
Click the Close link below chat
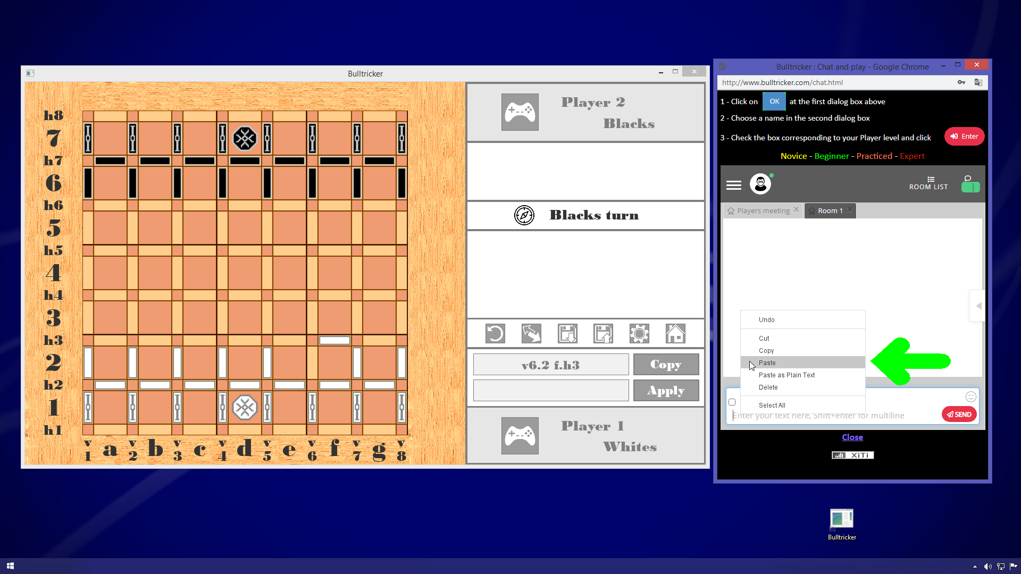pyautogui.click(x=852, y=437)
